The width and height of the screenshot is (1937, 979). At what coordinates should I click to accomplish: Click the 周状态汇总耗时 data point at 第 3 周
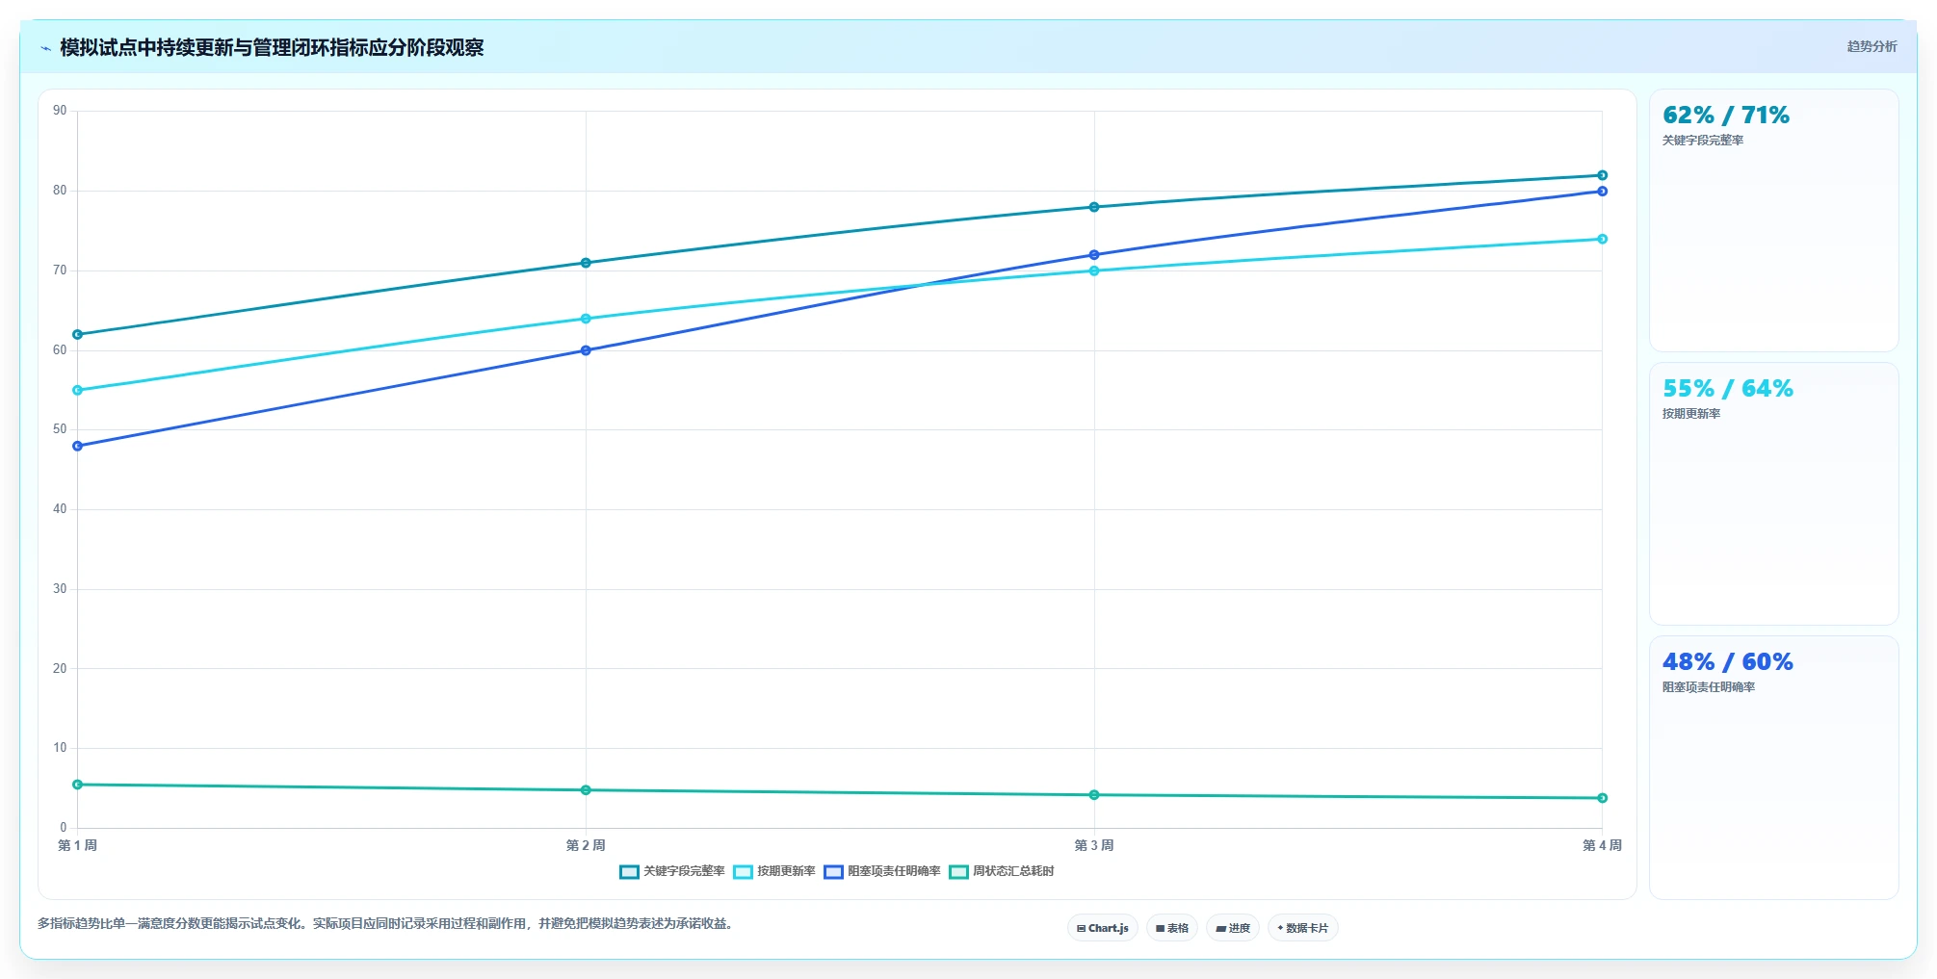[1094, 795]
